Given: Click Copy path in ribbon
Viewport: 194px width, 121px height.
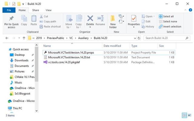Looking at the screenshot, I should coord(48,21).
